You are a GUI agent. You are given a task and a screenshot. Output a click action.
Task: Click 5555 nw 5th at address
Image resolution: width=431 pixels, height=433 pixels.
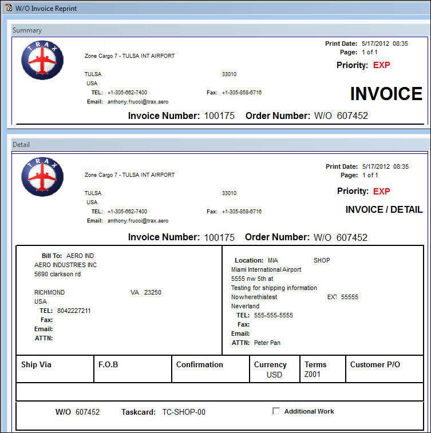coord(252,279)
